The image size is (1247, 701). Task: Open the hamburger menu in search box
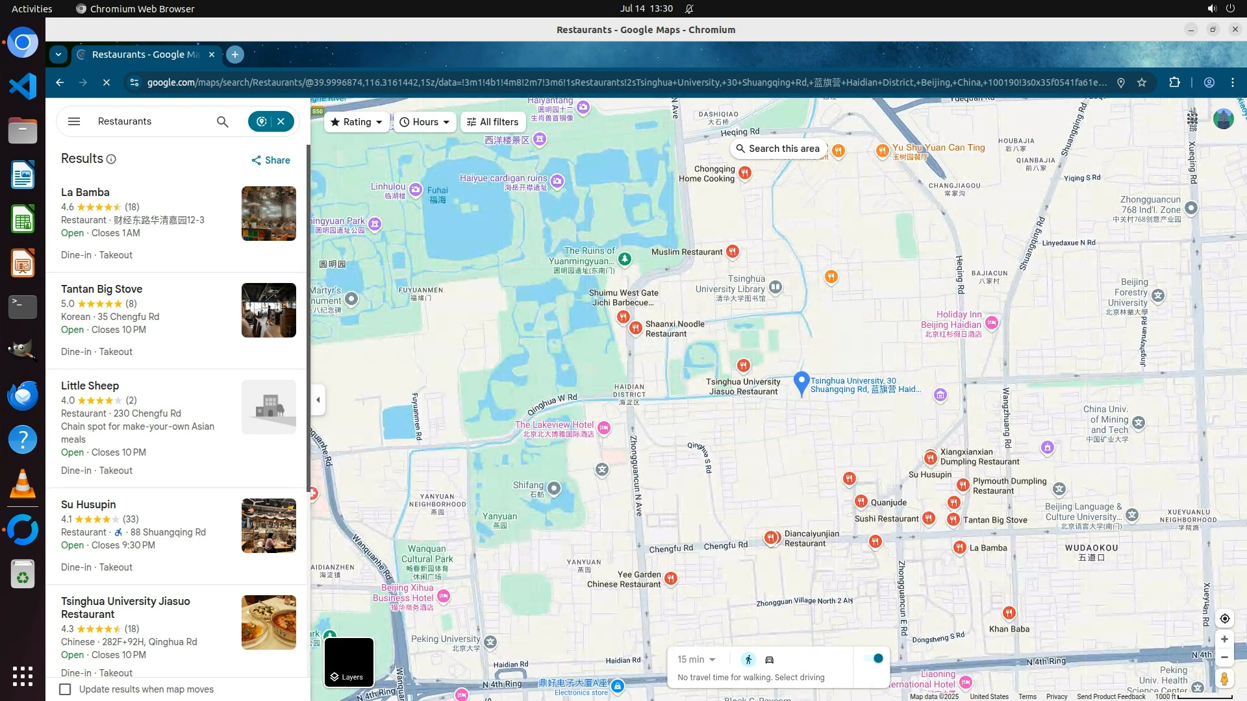[74, 122]
